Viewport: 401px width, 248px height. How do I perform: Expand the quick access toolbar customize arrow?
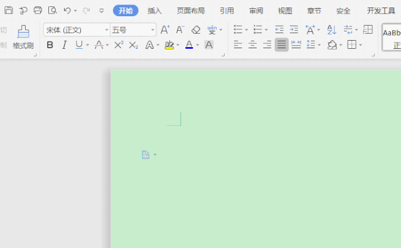(x=102, y=11)
